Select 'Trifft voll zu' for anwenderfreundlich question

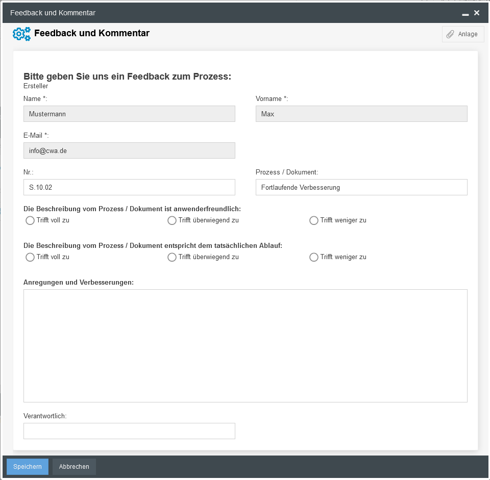point(30,221)
